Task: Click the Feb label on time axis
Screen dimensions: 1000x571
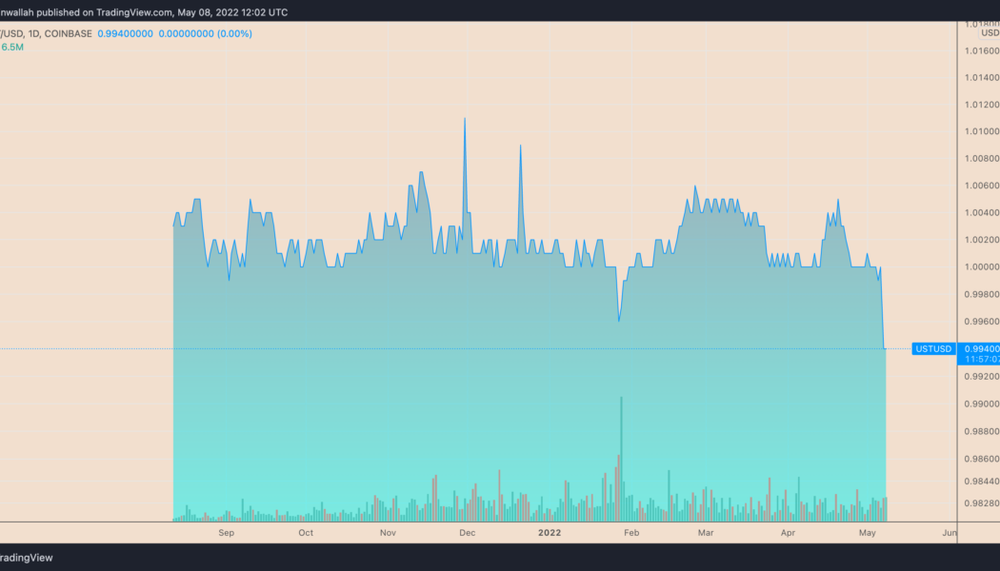Action: 630,533
